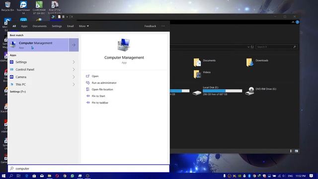This screenshot has width=318, height=179.
Task: Open File Explorer from the taskbar
Action: tap(50, 176)
